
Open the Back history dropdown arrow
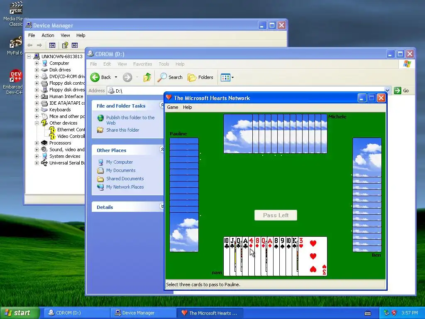116,77
